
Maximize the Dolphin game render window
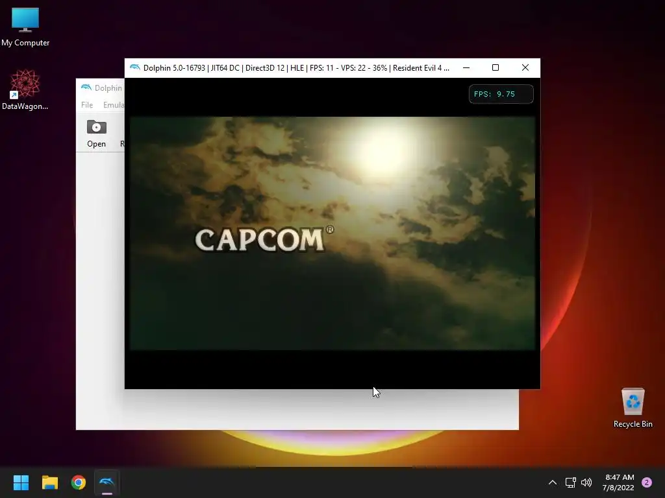pyautogui.click(x=496, y=67)
